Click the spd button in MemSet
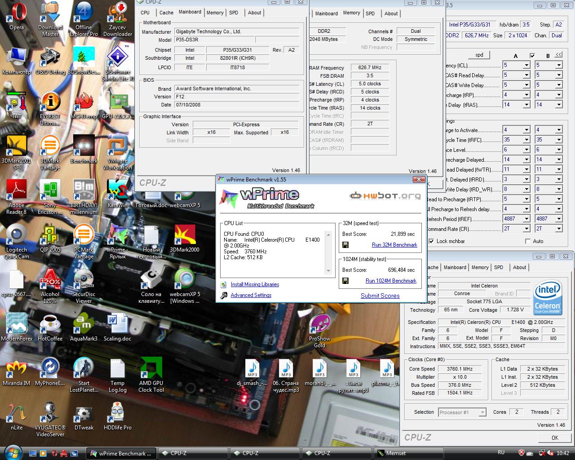This screenshot has width=575, height=460. pyautogui.click(x=479, y=55)
